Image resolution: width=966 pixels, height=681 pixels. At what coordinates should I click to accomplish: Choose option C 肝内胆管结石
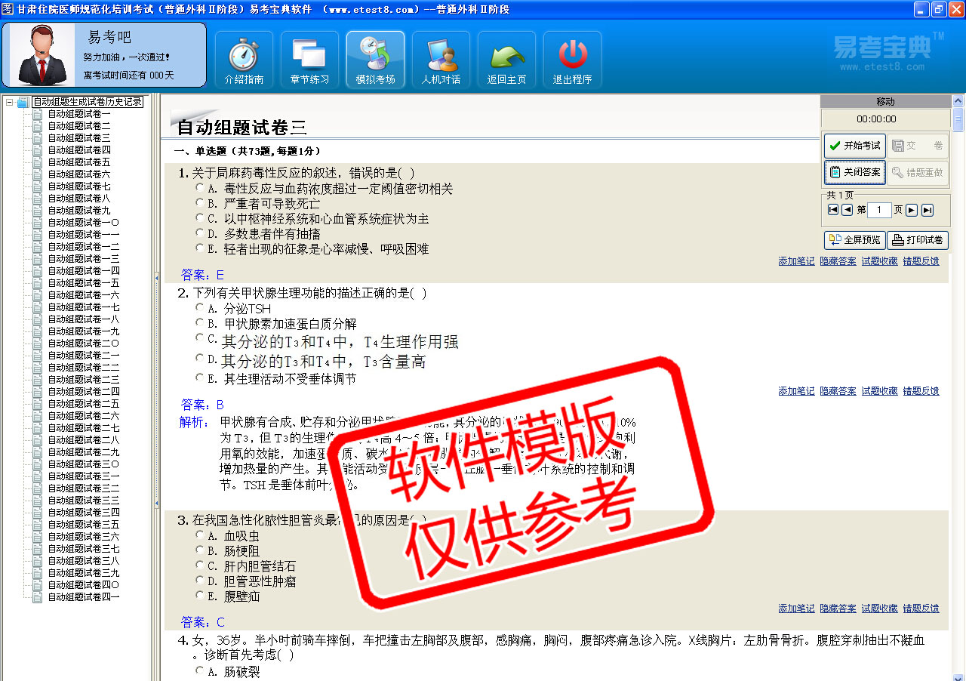pos(199,565)
